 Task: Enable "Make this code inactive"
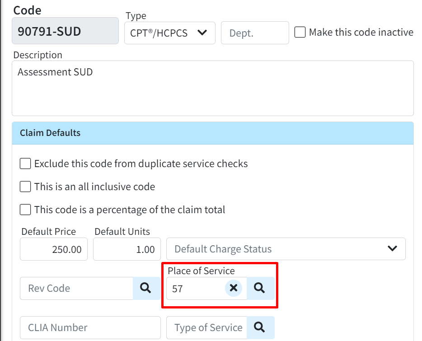300,32
